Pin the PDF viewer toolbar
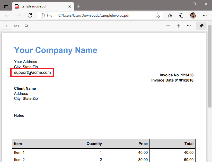The height and width of the screenshot is (162, 212). (201, 26)
